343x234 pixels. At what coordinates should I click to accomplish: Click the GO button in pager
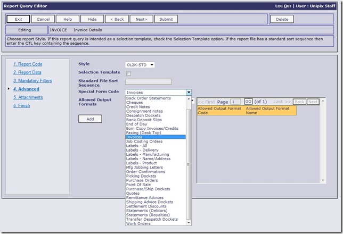(248, 102)
